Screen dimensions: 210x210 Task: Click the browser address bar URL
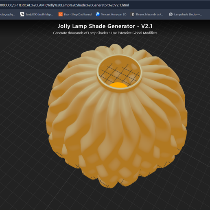tap(64, 5)
